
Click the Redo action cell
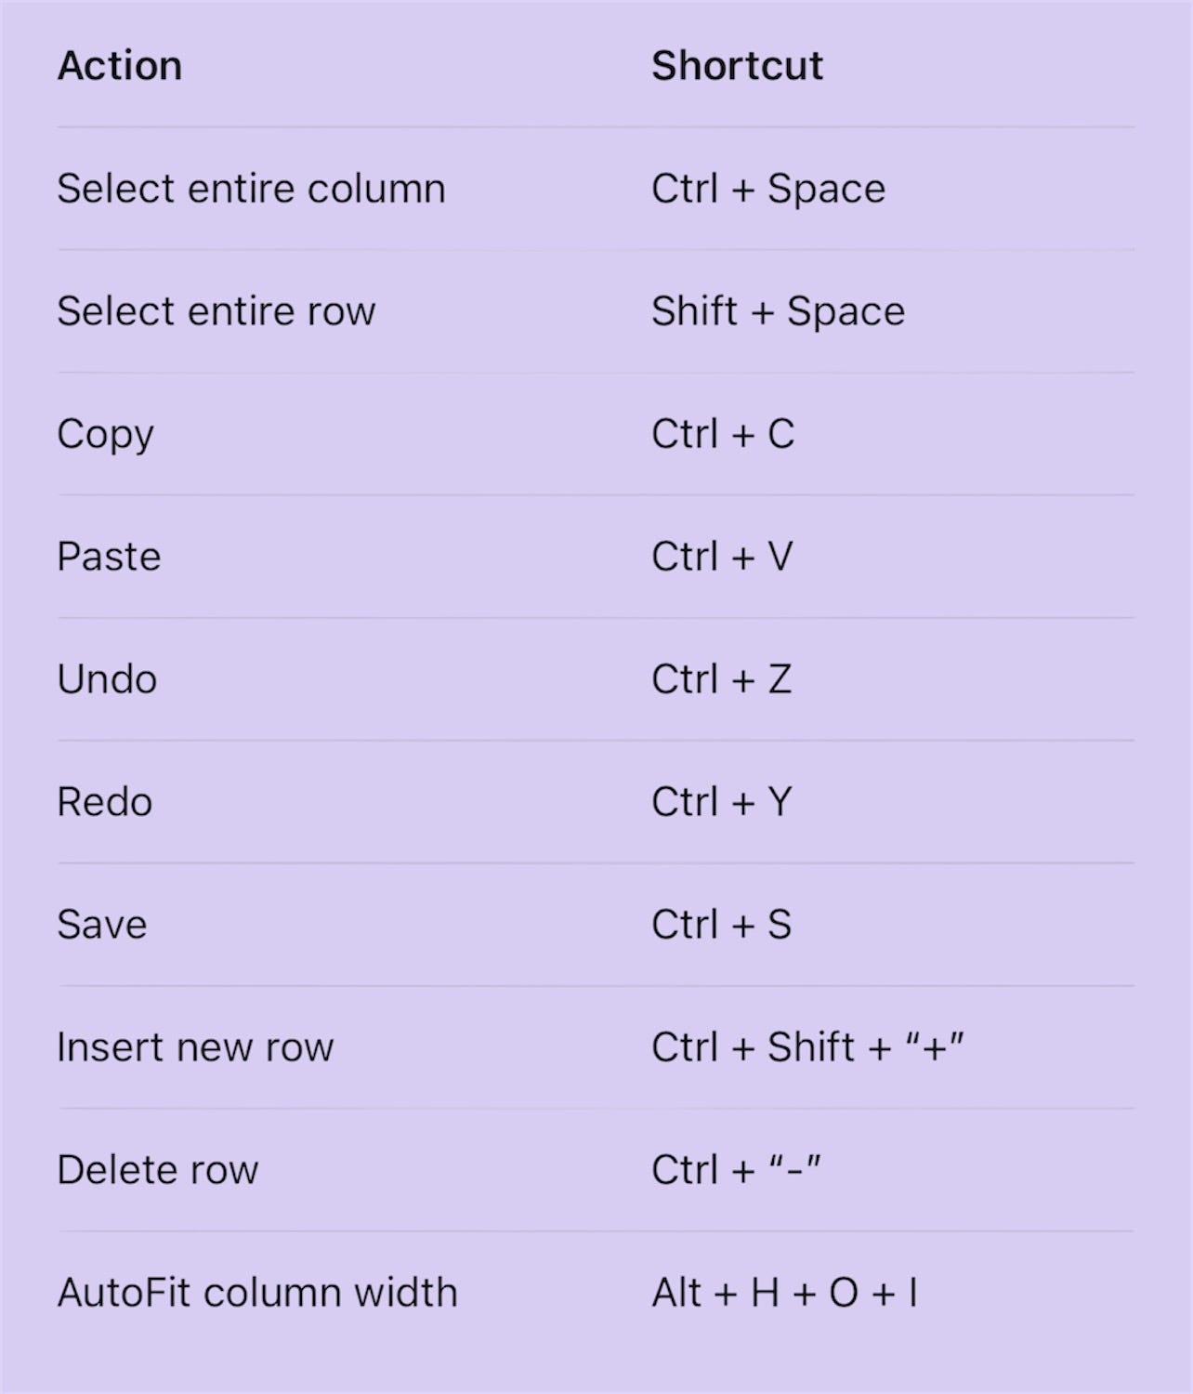point(105,802)
